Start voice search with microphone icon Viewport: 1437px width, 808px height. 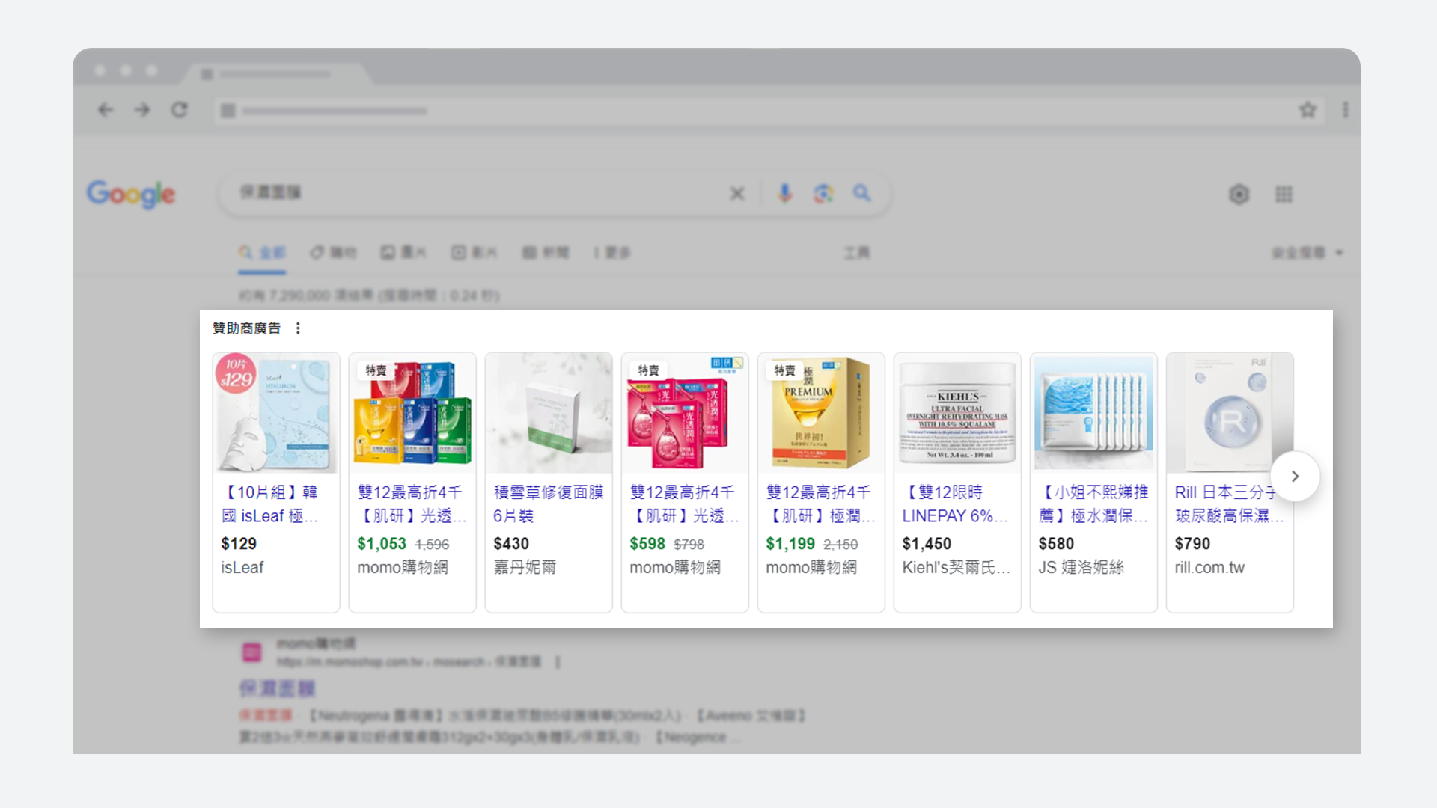(784, 194)
